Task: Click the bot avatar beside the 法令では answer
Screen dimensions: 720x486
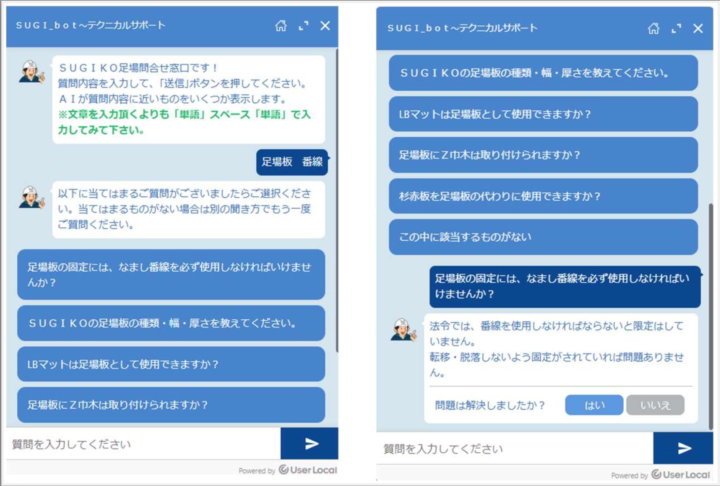Action: click(x=403, y=329)
